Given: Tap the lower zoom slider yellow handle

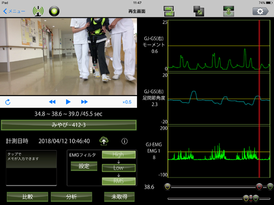Looking at the screenshot, I should point(246,198).
